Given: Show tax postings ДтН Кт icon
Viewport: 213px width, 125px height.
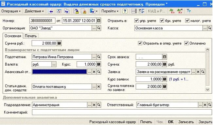Looking at the screenshot, I should (x=180, y=11).
